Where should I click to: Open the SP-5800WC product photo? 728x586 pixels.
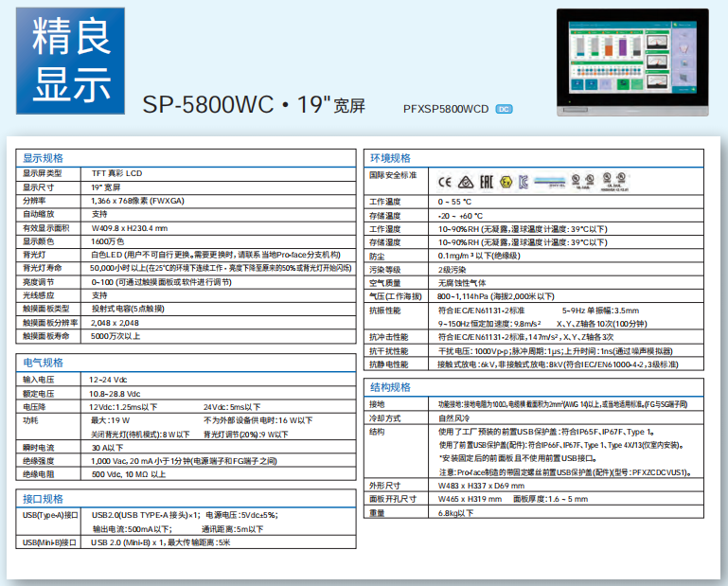click(632, 62)
